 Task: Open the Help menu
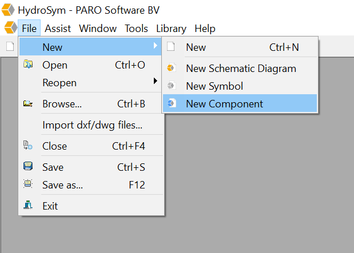pyautogui.click(x=205, y=29)
